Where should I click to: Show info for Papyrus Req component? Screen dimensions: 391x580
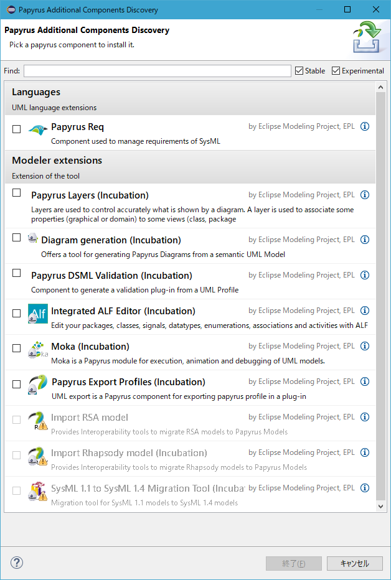[365, 126]
